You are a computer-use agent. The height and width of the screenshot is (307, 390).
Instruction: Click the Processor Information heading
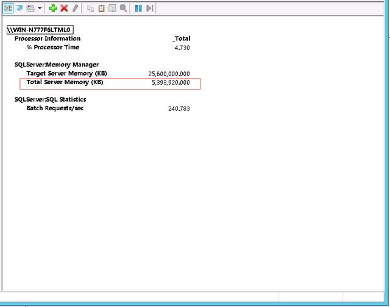pos(48,38)
